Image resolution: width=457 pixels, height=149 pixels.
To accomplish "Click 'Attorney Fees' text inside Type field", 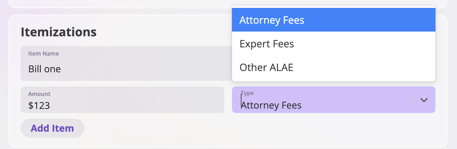I will pos(271,105).
